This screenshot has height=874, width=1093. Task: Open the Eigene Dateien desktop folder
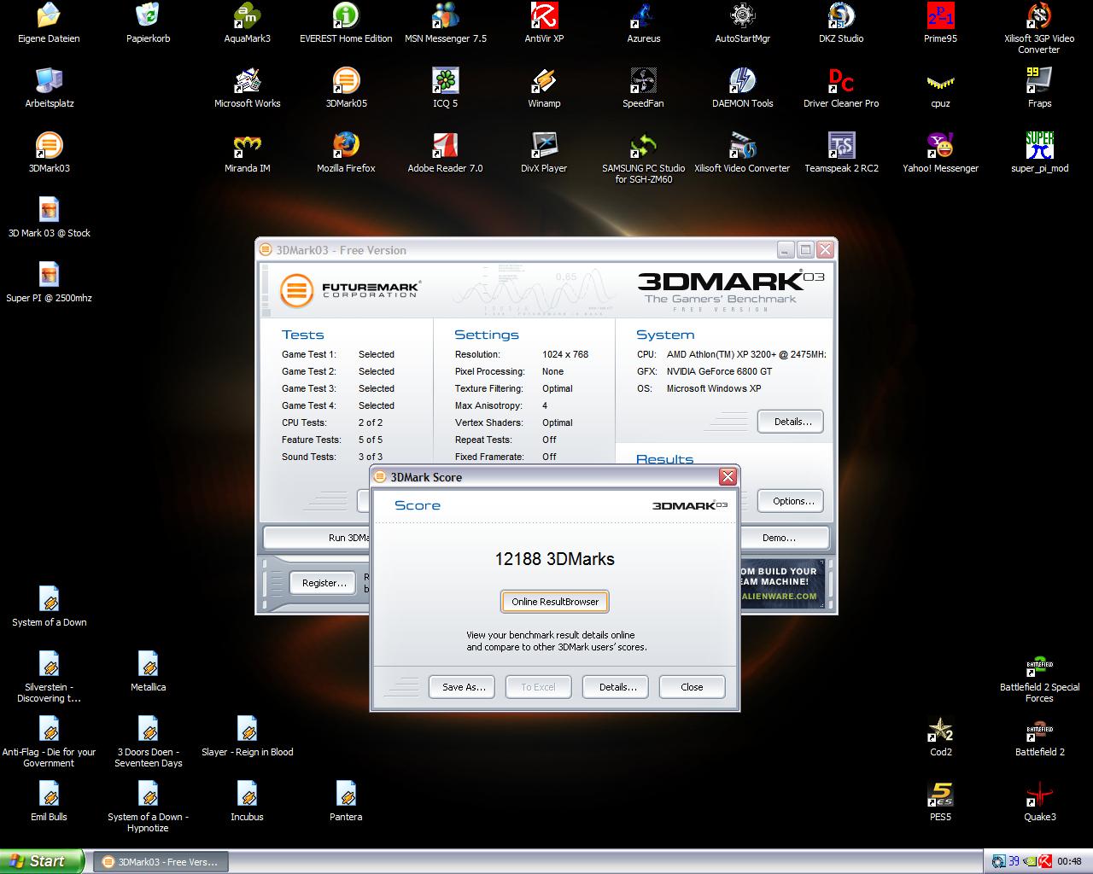(49, 23)
